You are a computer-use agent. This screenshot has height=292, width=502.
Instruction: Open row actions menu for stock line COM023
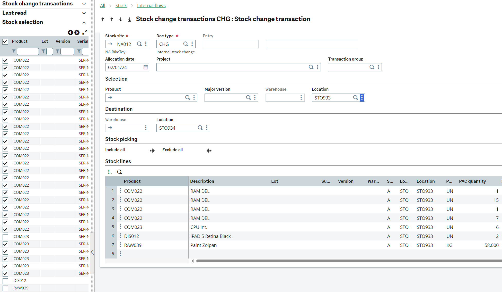coord(120,227)
